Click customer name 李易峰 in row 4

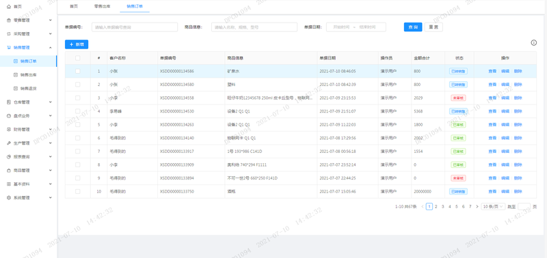115,111
